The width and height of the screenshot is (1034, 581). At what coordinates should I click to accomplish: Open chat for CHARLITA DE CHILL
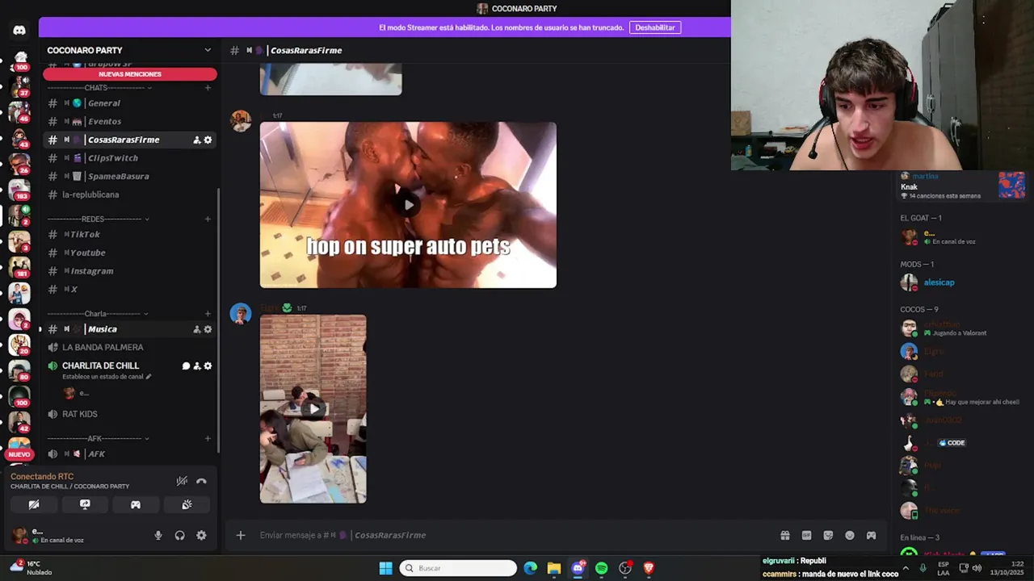(186, 366)
